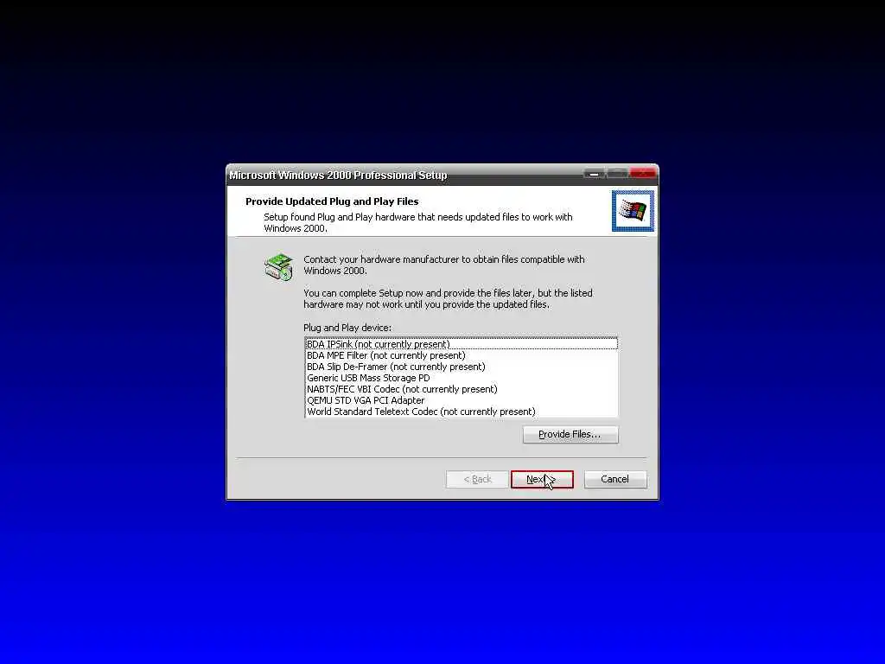Select World Standard Teletext Codec entry
The image size is (885, 664).
[x=462, y=412]
